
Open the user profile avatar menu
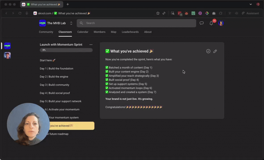point(221,23)
